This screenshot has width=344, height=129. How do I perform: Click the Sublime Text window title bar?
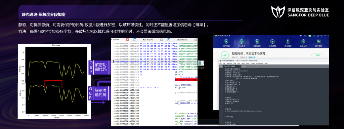click(x=274, y=61)
